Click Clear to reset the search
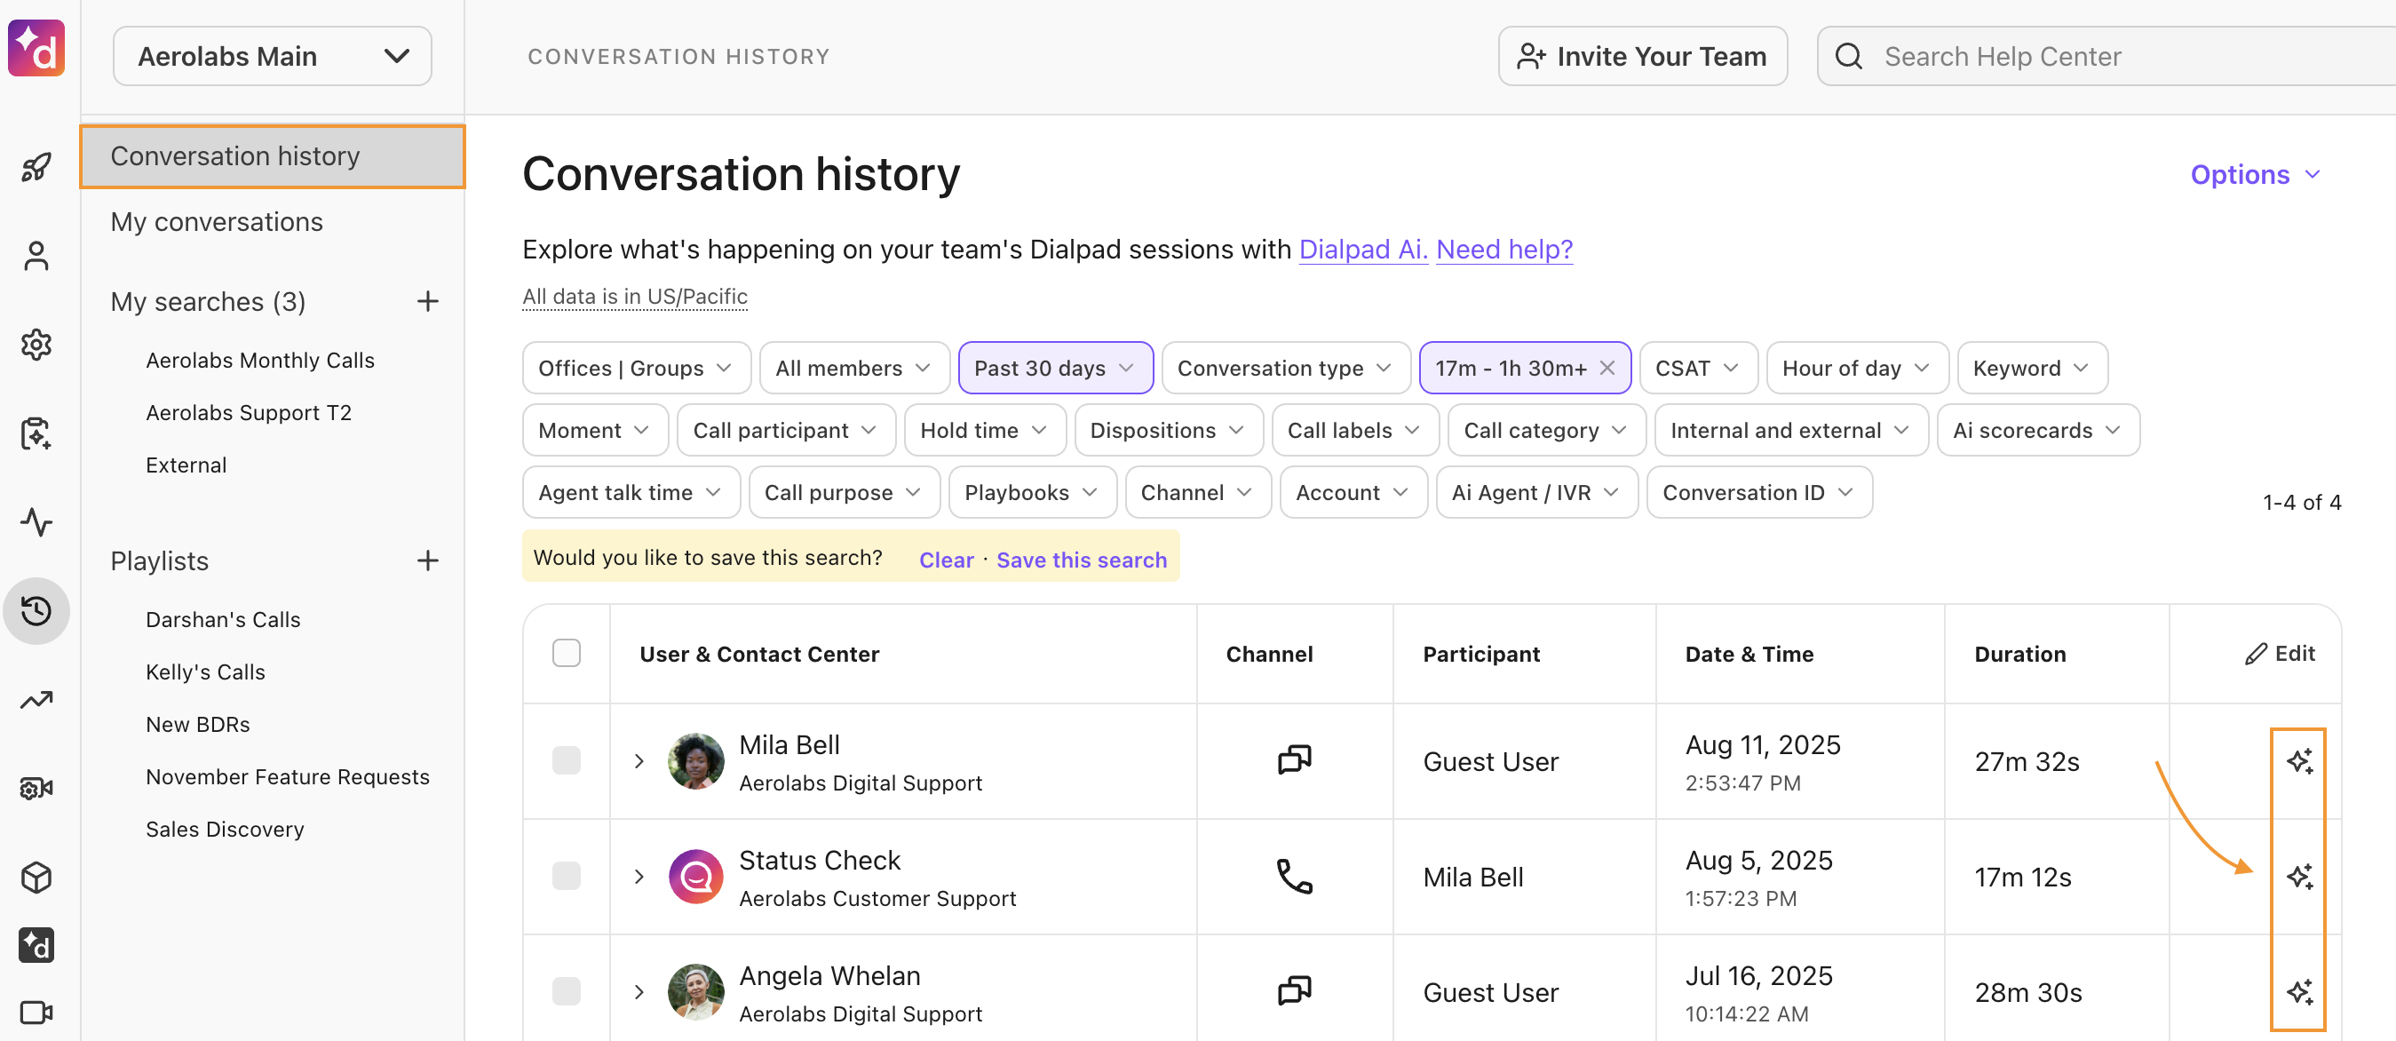Screen dimensions: 2396x1041 (946, 560)
